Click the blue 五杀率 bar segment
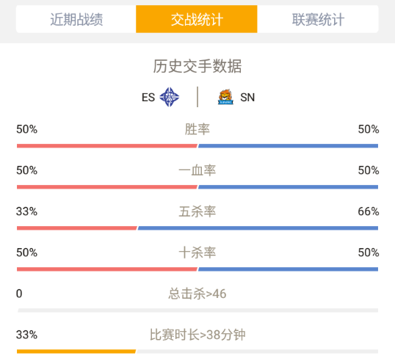 coord(258,228)
